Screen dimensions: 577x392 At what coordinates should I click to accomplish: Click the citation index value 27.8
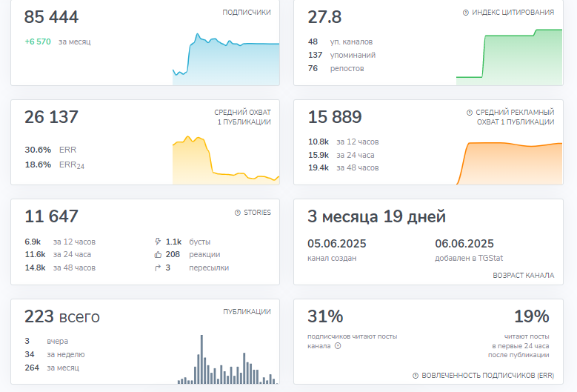324,17
